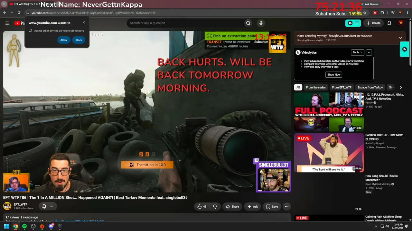Click the Rock City Gospel channel name
412x231 pixels.
tap(374, 143)
